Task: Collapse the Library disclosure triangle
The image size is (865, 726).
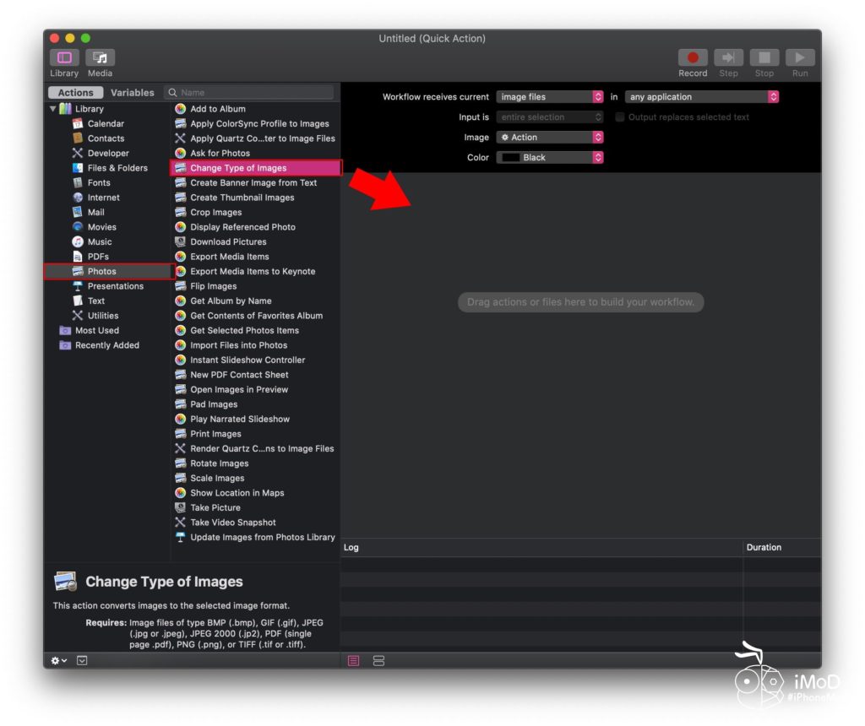Action: coord(53,109)
